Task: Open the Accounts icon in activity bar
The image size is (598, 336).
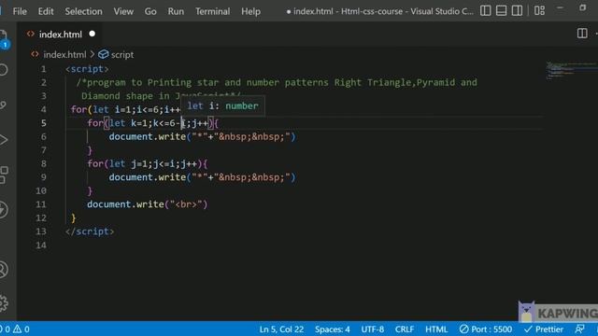Action: 4,270
